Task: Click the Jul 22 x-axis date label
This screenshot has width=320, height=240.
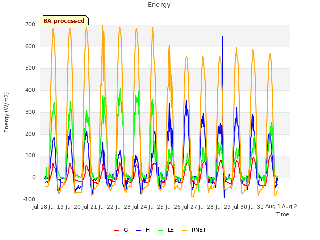Action: tap(106, 207)
